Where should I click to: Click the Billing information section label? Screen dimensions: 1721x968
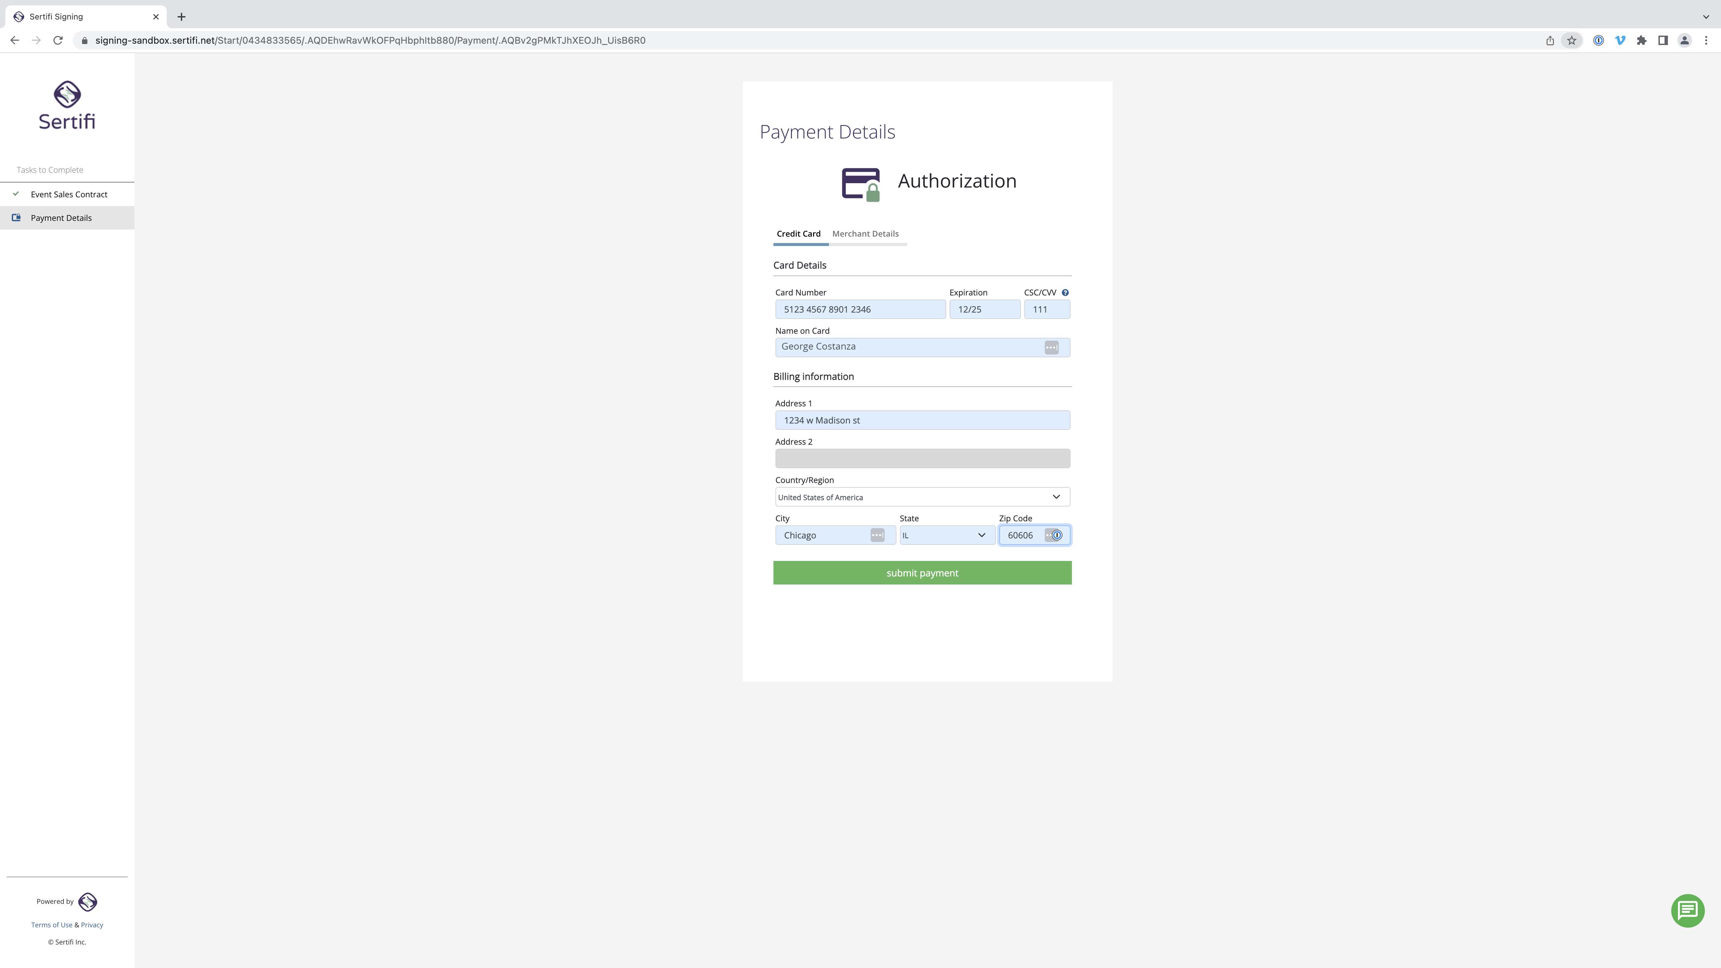click(813, 377)
